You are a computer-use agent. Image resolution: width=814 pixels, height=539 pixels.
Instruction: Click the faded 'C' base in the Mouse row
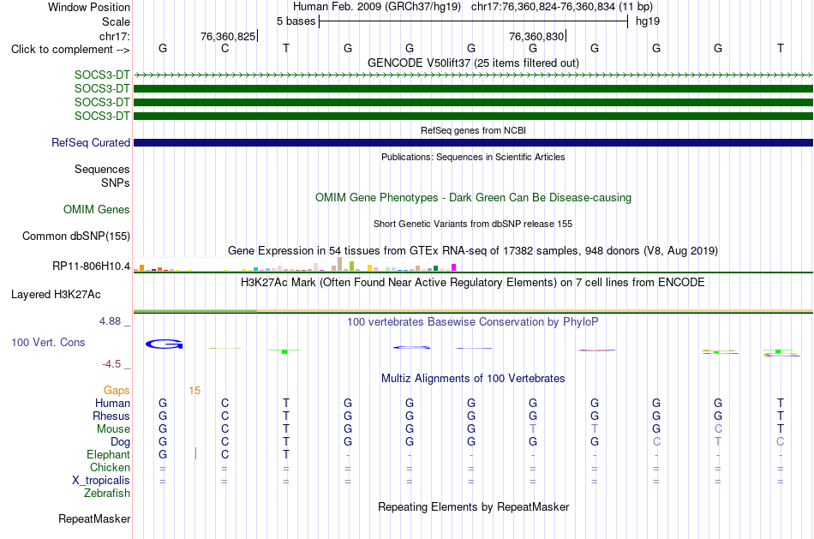719,429
